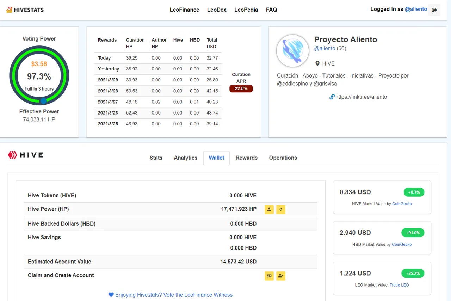This screenshot has width=451, height=301.
Task: Open CoinGecko link under HBD Market Value
Action: tap(402, 244)
